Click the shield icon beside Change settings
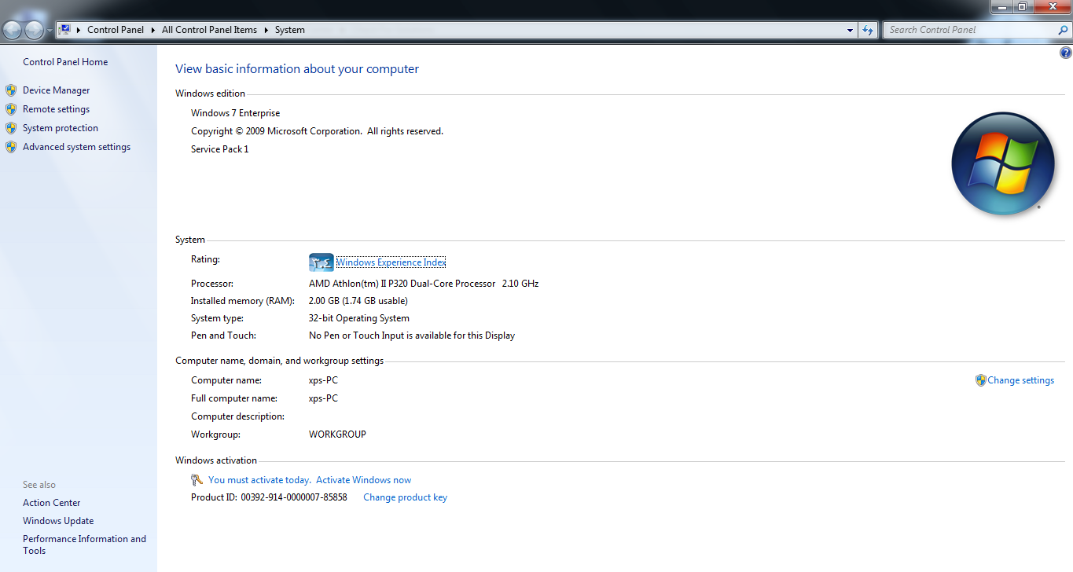 click(x=980, y=380)
